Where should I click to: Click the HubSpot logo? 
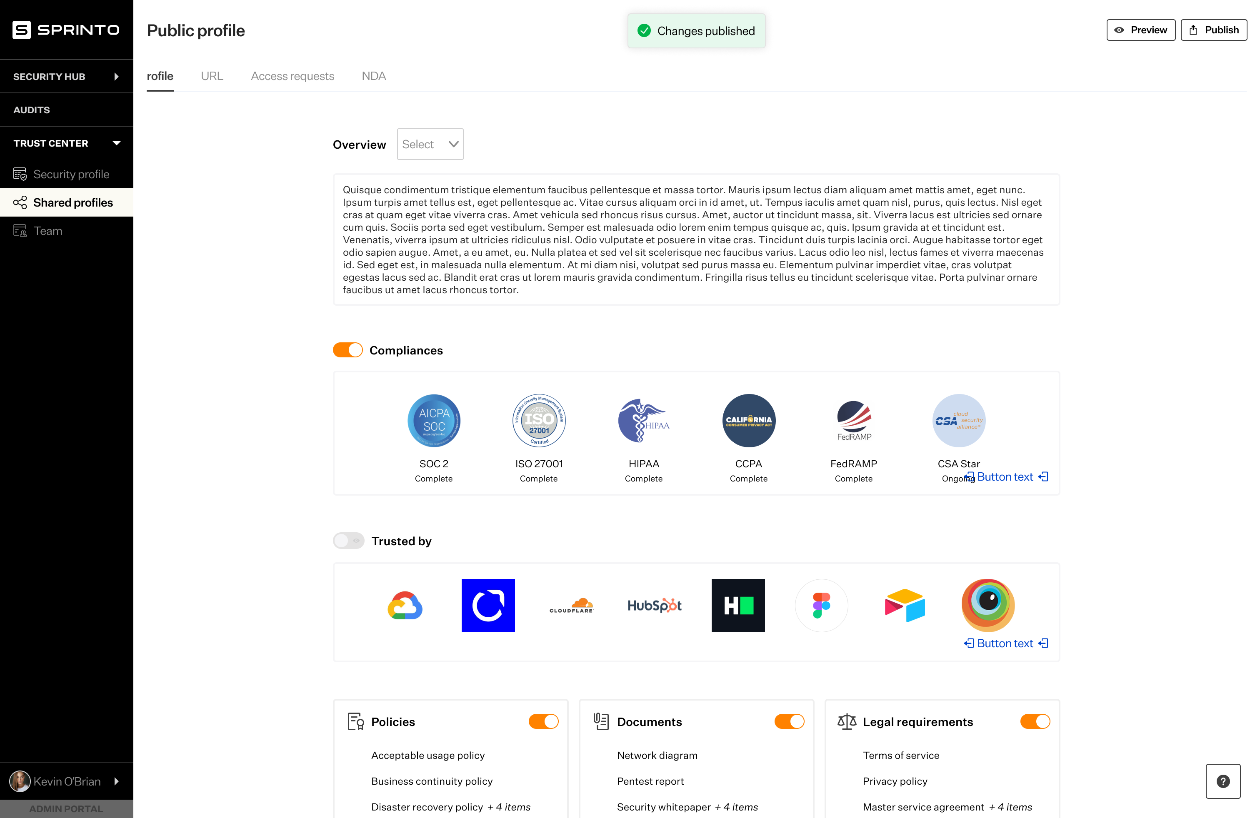coord(654,605)
